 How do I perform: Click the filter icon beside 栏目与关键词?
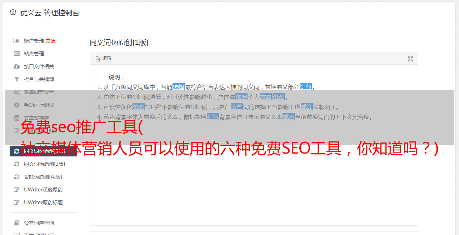[x=16, y=79]
